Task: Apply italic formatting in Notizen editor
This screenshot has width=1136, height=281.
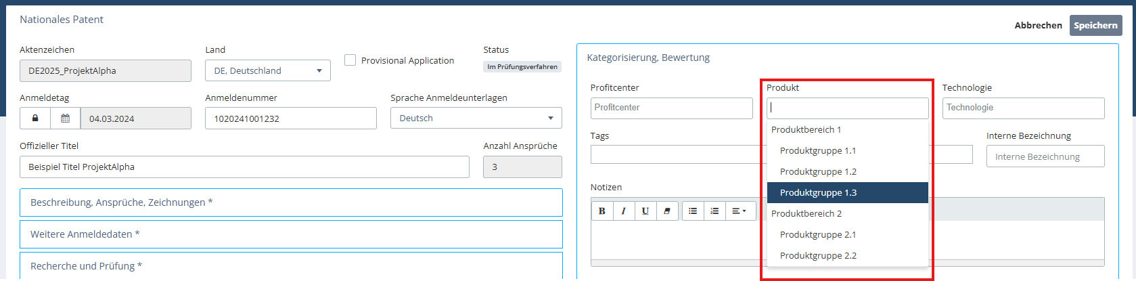Action: (623, 211)
